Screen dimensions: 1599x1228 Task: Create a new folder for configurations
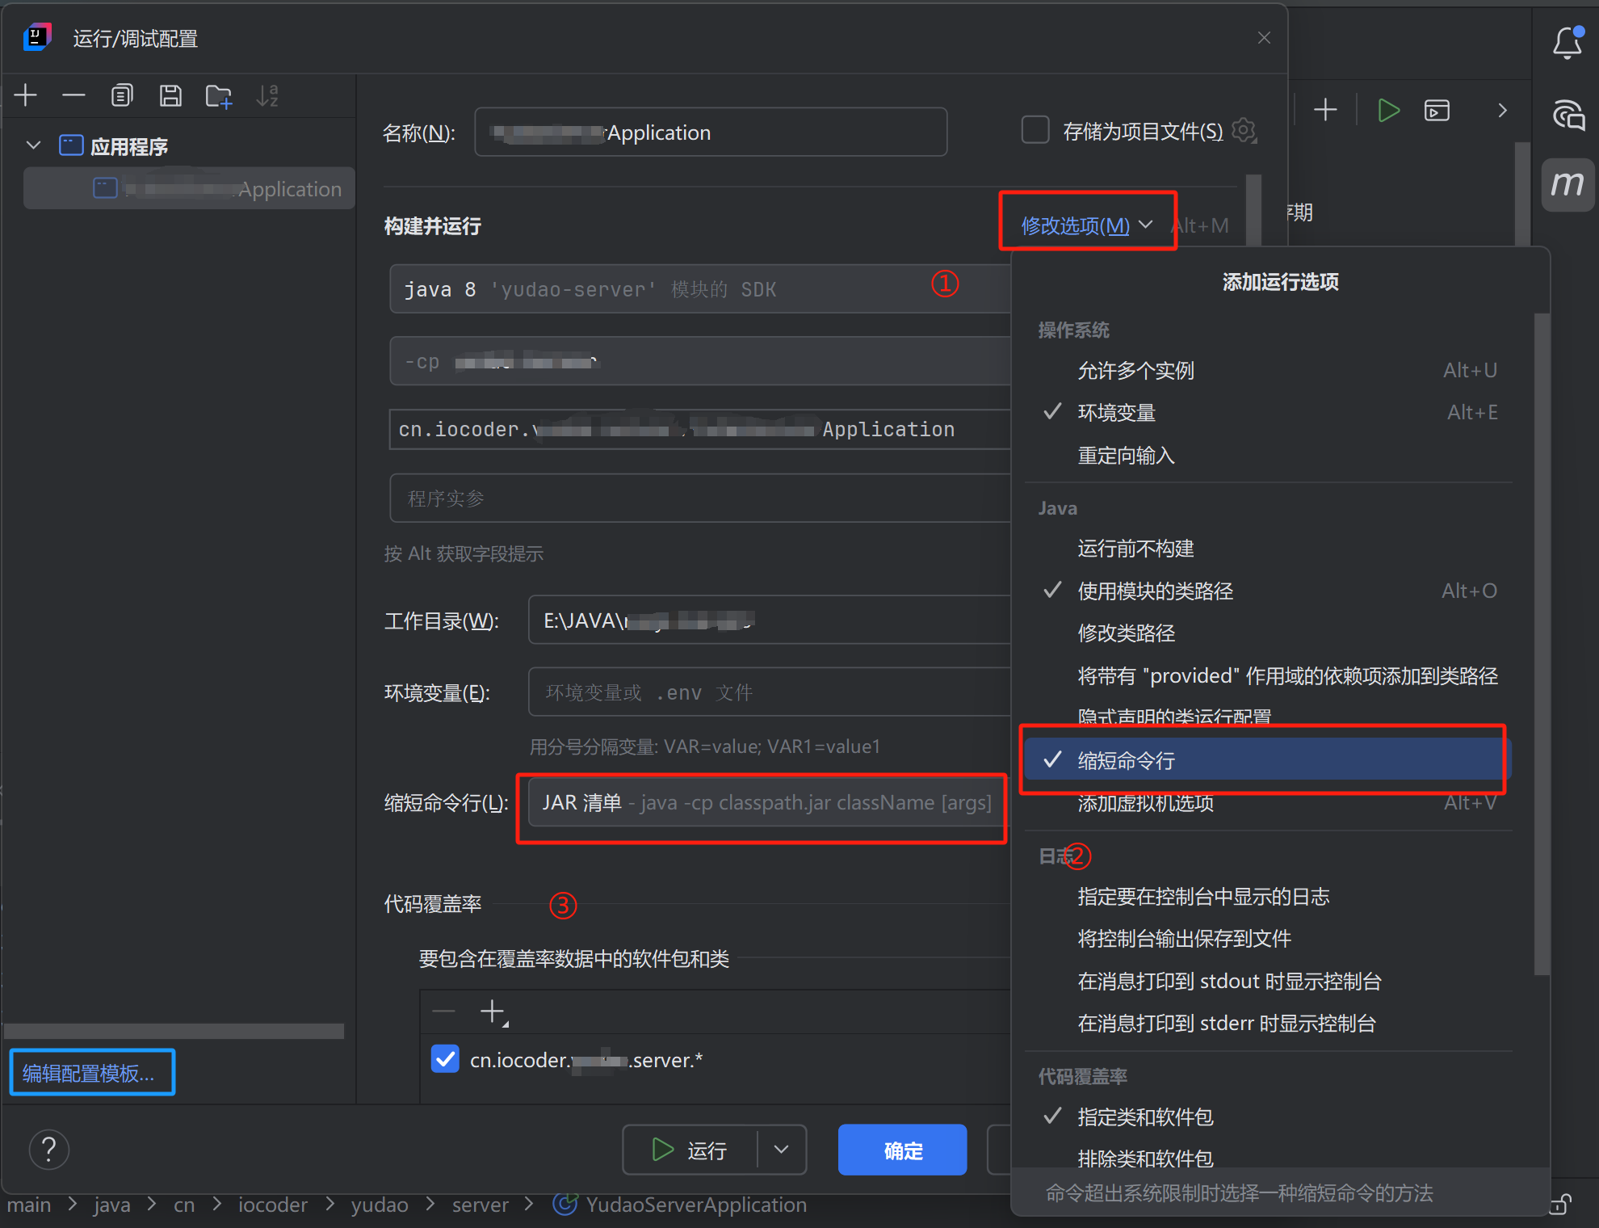coord(218,95)
